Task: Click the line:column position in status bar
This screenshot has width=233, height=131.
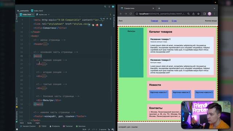Action: click(x=84, y=130)
